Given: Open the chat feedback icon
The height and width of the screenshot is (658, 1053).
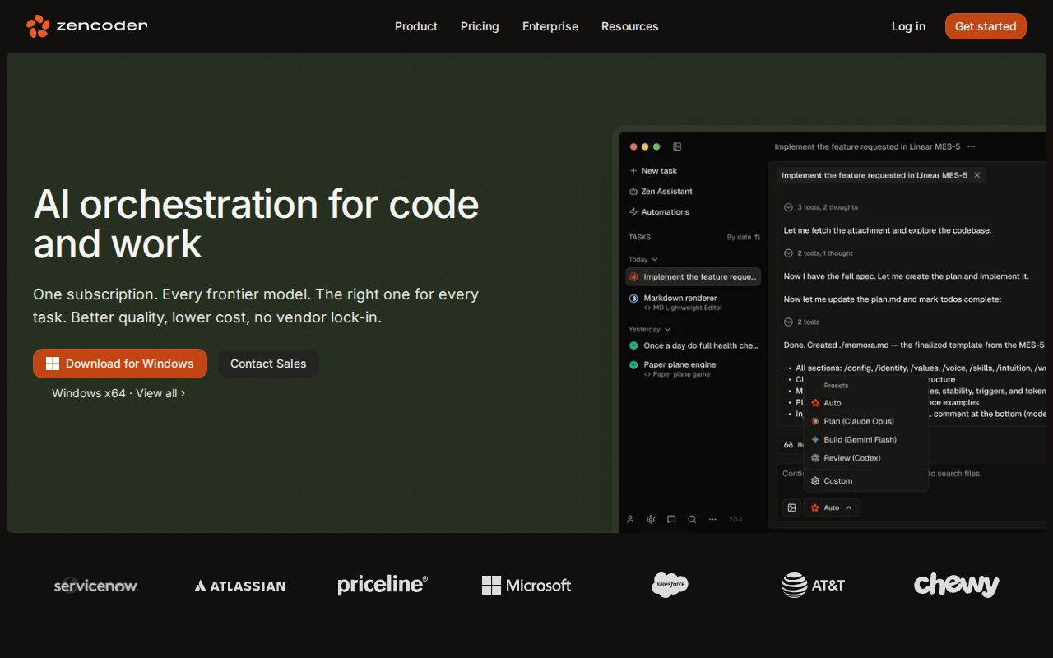Looking at the screenshot, I should point(671,520).
